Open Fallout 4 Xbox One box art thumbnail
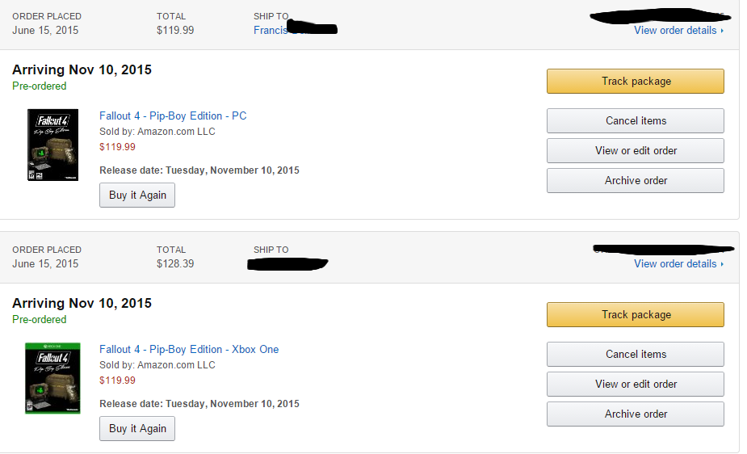The width and height of the screenshot is (747, 454). (x=52, y=378)
